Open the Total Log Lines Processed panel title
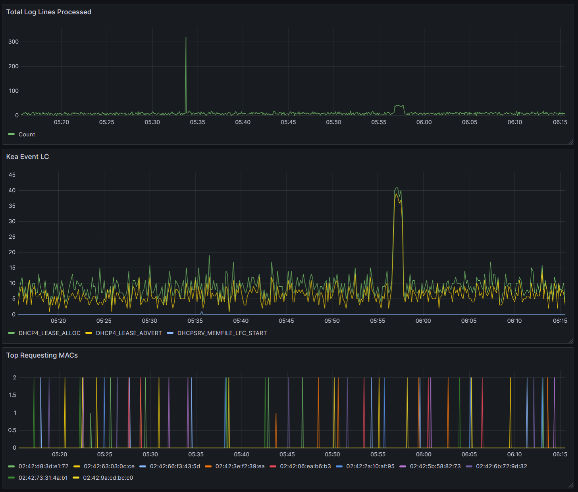 tap(49, 12)
